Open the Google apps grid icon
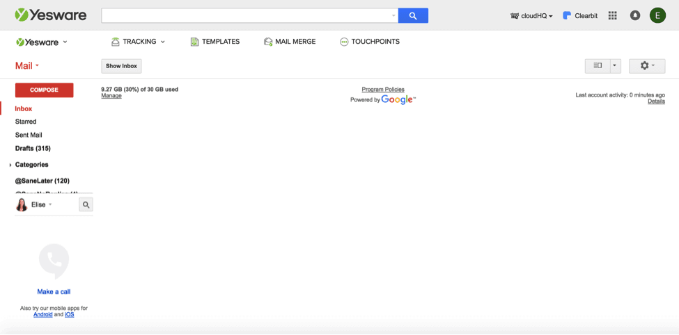Screen dimensions: 679x335 pyautogui.click(x=613, y=15)
